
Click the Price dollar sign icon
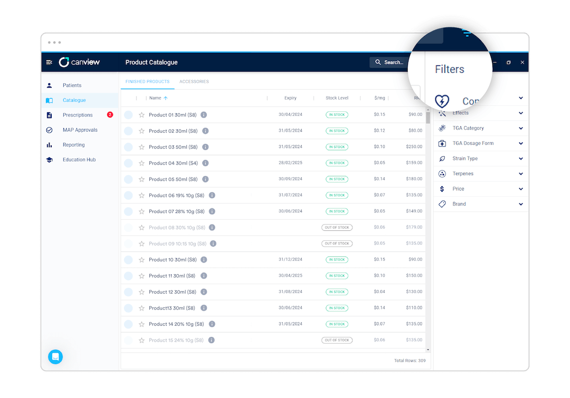[x=442, y=189]
